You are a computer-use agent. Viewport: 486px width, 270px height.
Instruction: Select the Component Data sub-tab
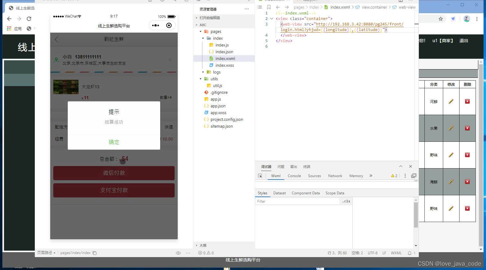point(306,193)
